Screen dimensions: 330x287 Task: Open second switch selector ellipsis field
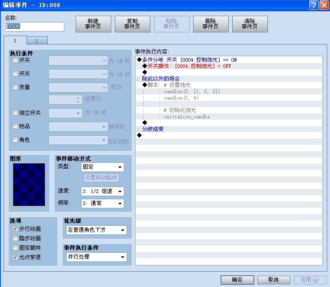point(78,74)
